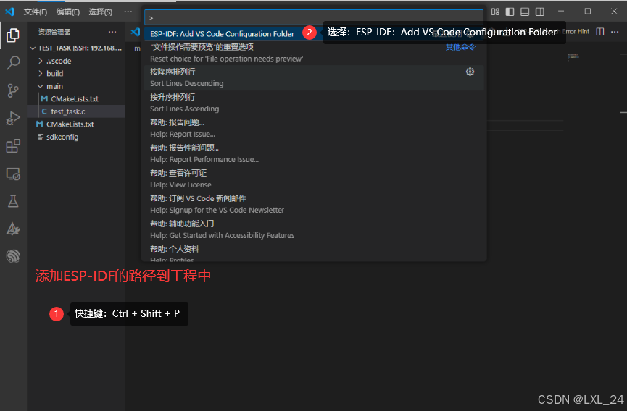This screenshot has width=627, height=411.
Task: Open editor more actions ellipsis
Action: 615,32
